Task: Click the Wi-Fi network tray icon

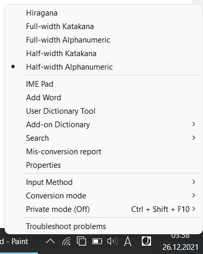Action: pyautogui.click(x=66, y=241)
